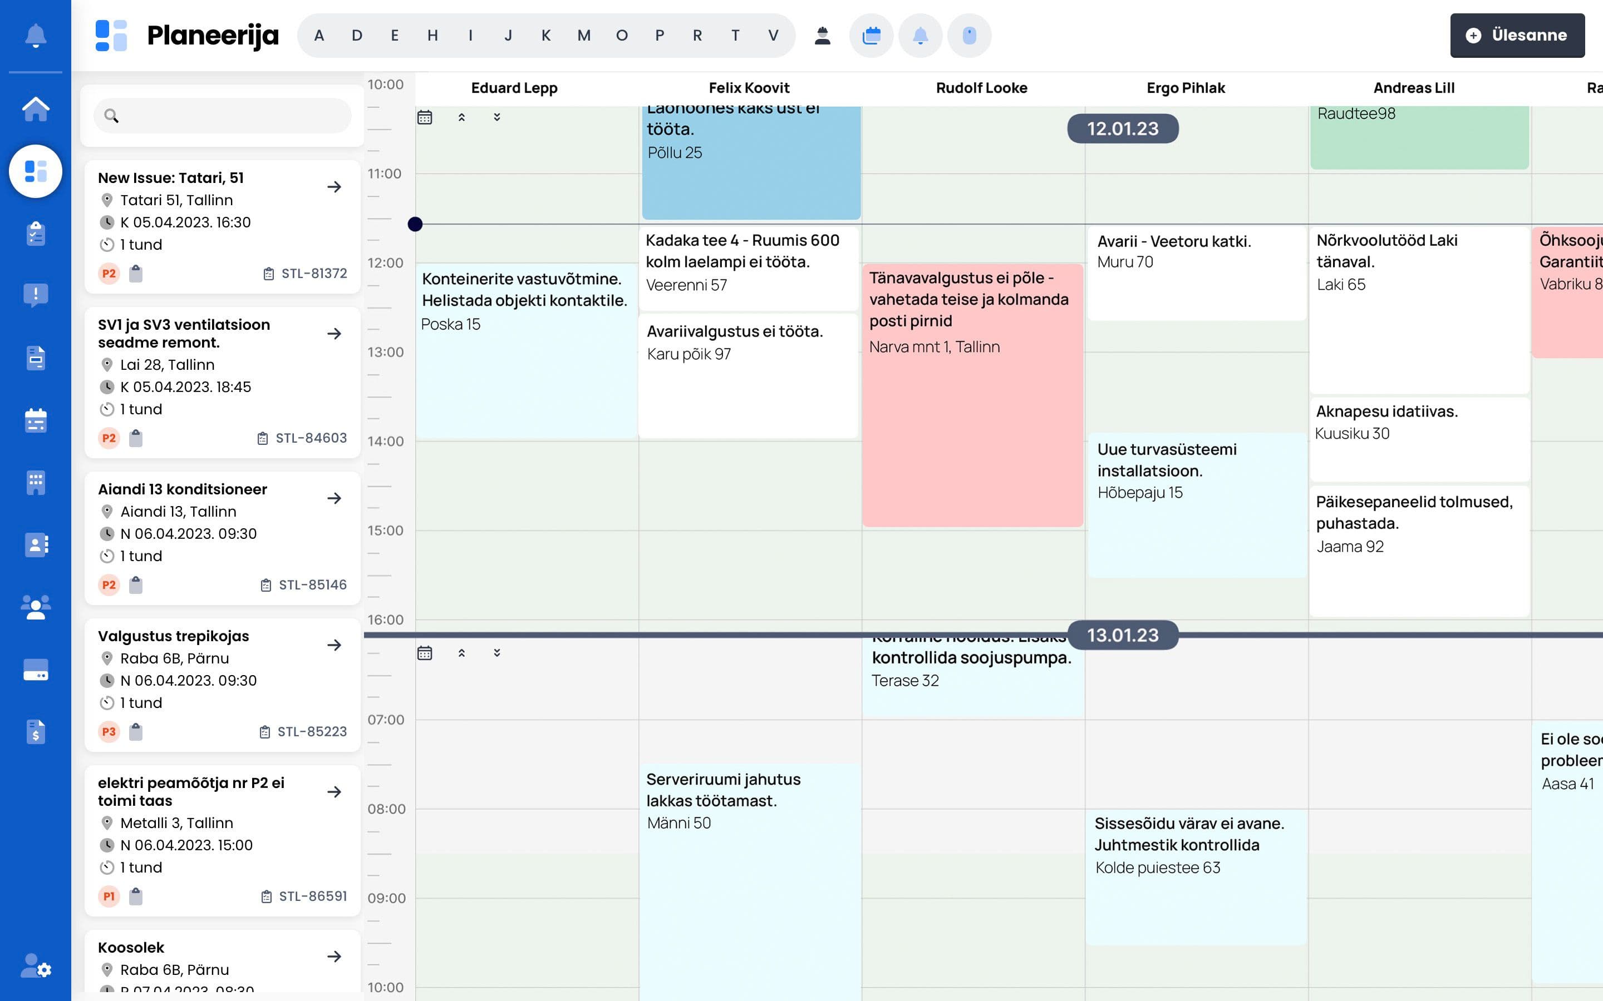The width and height of the screenshot is (1603, 1001).
Task: Open notifications bell in sidebar
Action: (36, 35)
